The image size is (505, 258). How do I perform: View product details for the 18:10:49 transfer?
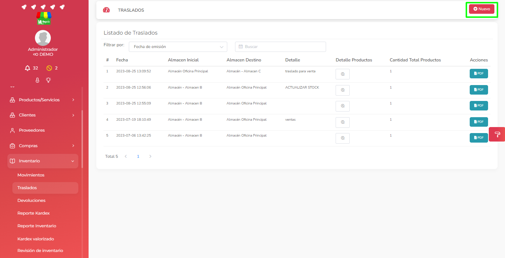[342, 122]
